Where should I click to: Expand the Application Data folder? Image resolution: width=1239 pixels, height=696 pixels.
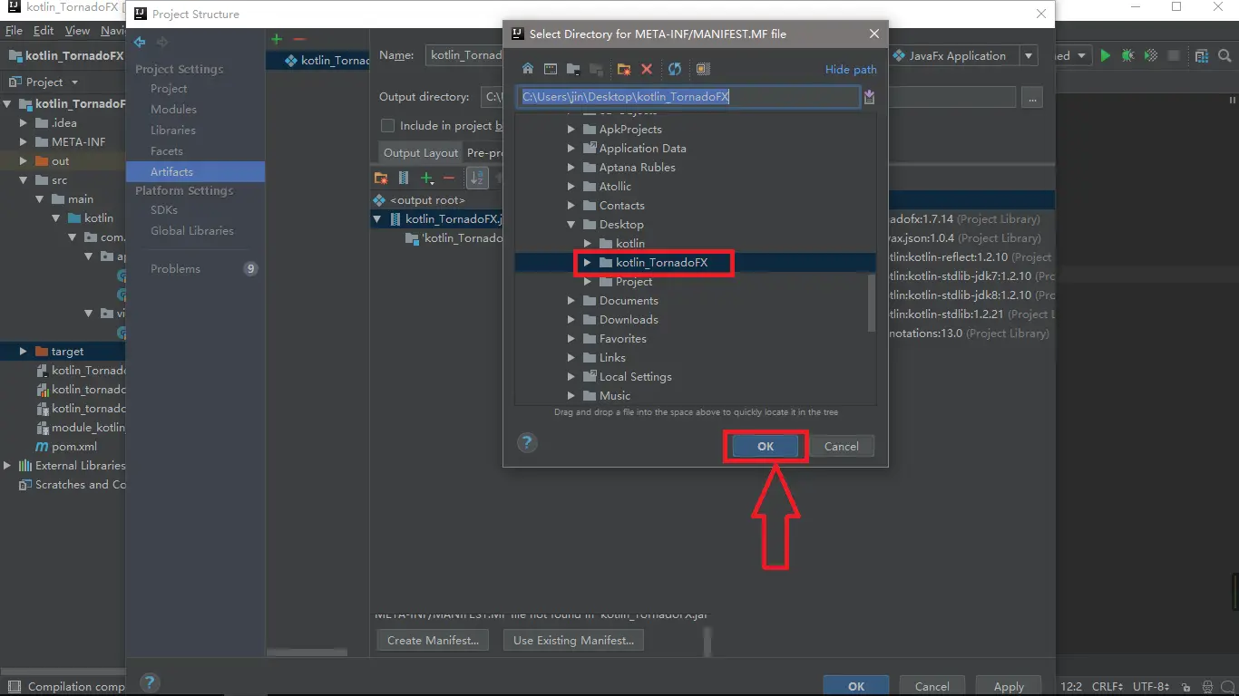point(571,149)
